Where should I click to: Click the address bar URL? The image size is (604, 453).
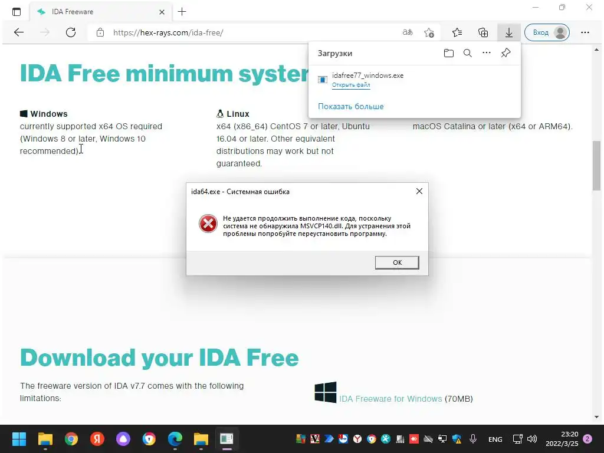168,33
